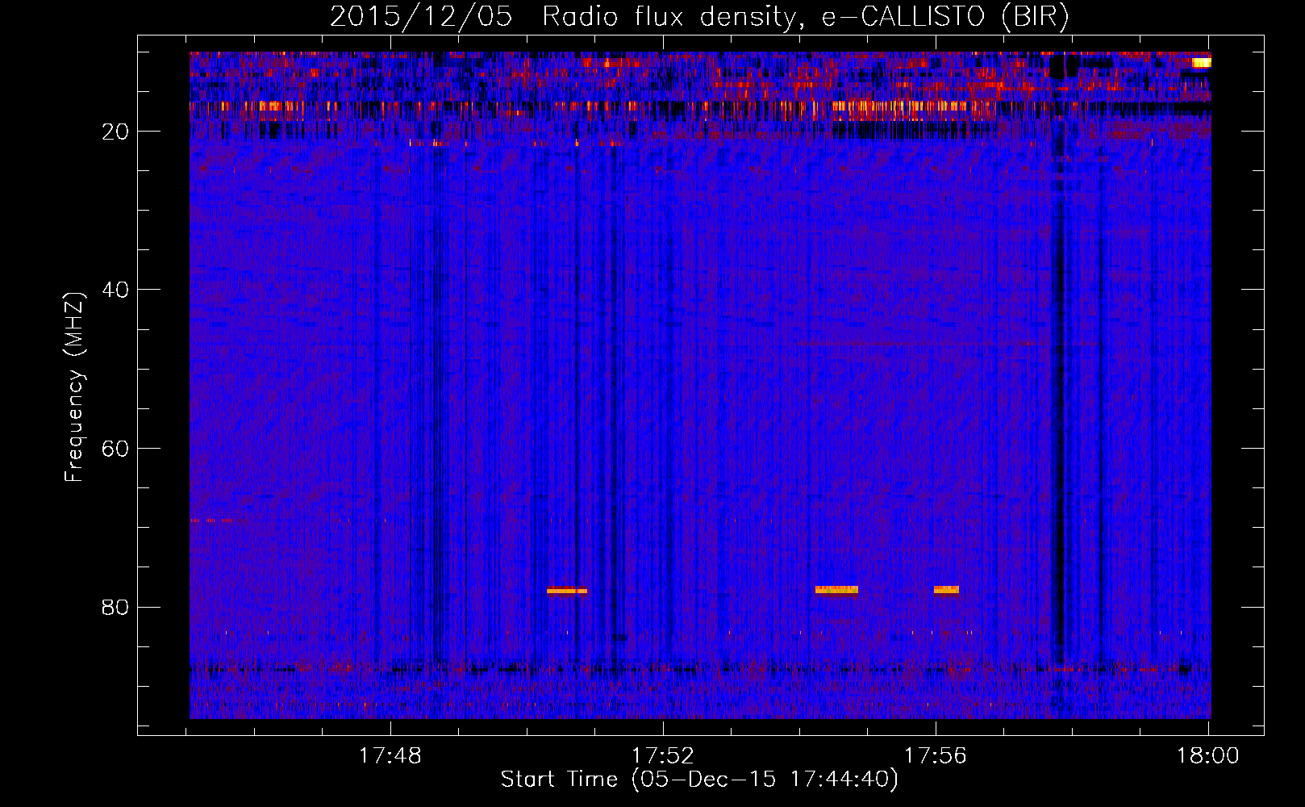Click the 80 MHz frequency tick label
Image resolution: width=1305 pixels, height=807 pixels.
115,607
